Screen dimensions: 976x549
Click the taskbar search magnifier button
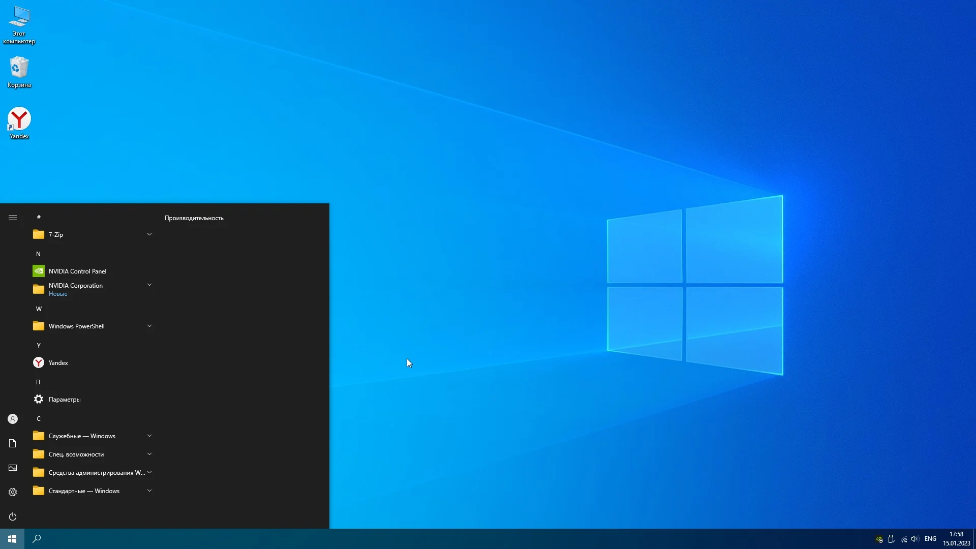tap(37, 538)
